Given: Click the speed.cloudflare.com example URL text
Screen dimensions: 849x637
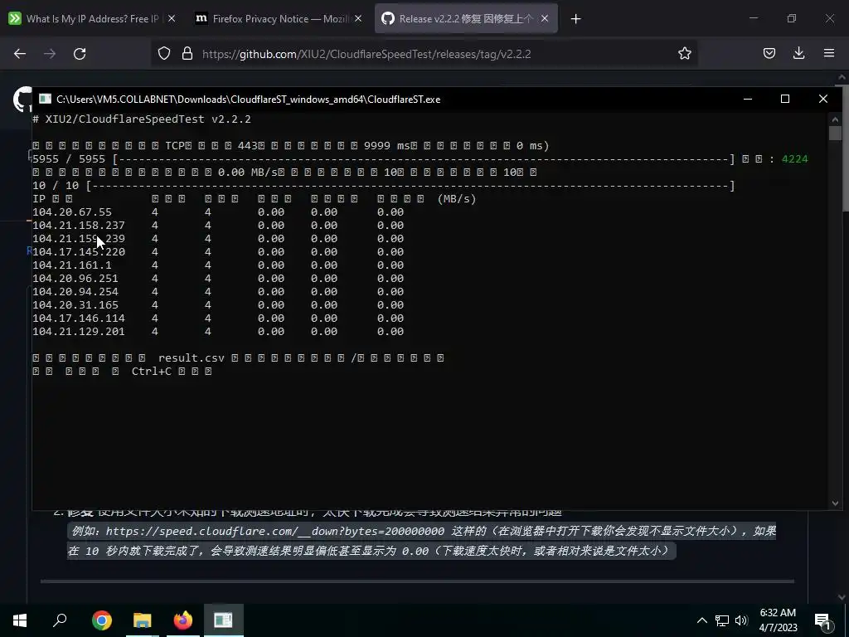Looking at the screenshot, I should 275,531.
